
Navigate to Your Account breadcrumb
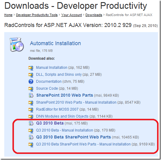coord(72,15)
